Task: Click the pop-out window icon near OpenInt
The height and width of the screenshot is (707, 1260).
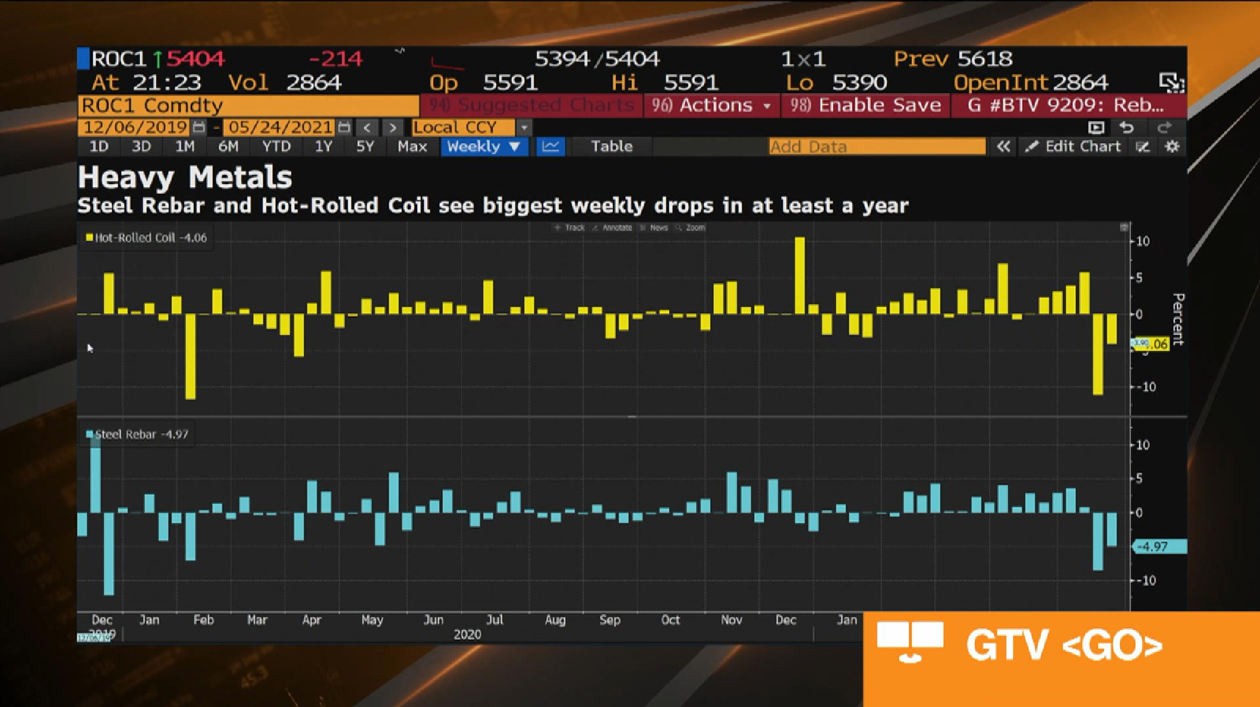Action: [x=1171, y=82]
